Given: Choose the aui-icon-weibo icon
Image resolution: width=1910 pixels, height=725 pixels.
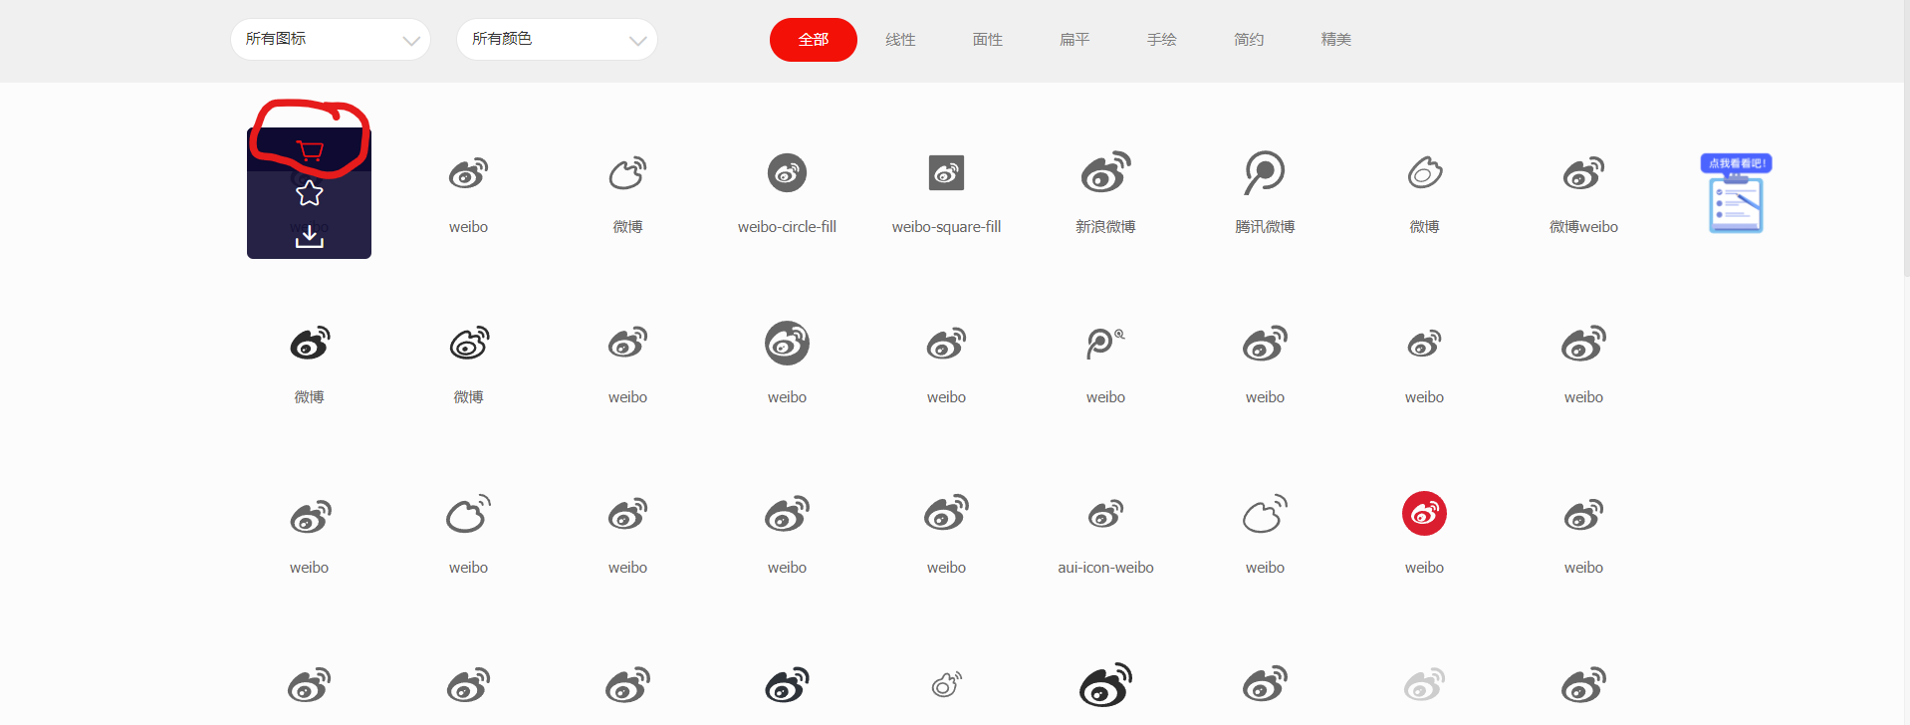Looking at the screenshot, I should pyautogui.click(x=1105, y=514).
